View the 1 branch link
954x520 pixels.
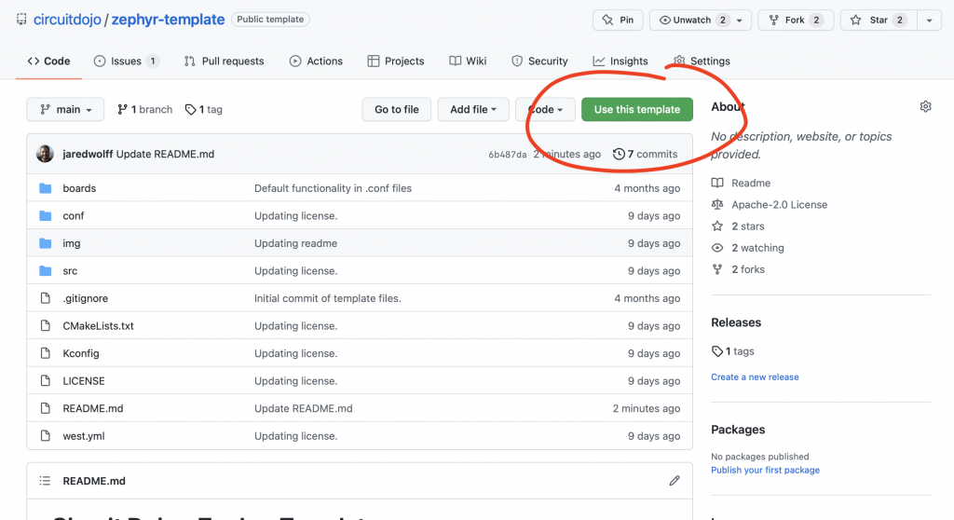144,110
